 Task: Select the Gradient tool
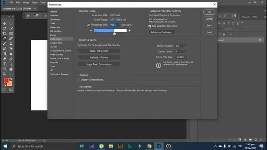coord(5,54)
